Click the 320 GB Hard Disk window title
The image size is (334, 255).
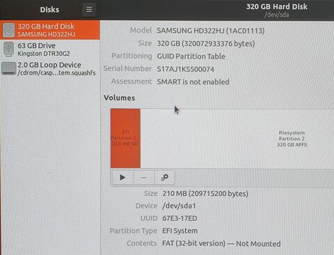pos(277,7)
